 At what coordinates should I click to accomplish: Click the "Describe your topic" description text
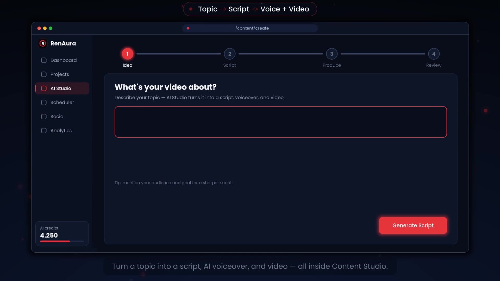click(199, 98)
